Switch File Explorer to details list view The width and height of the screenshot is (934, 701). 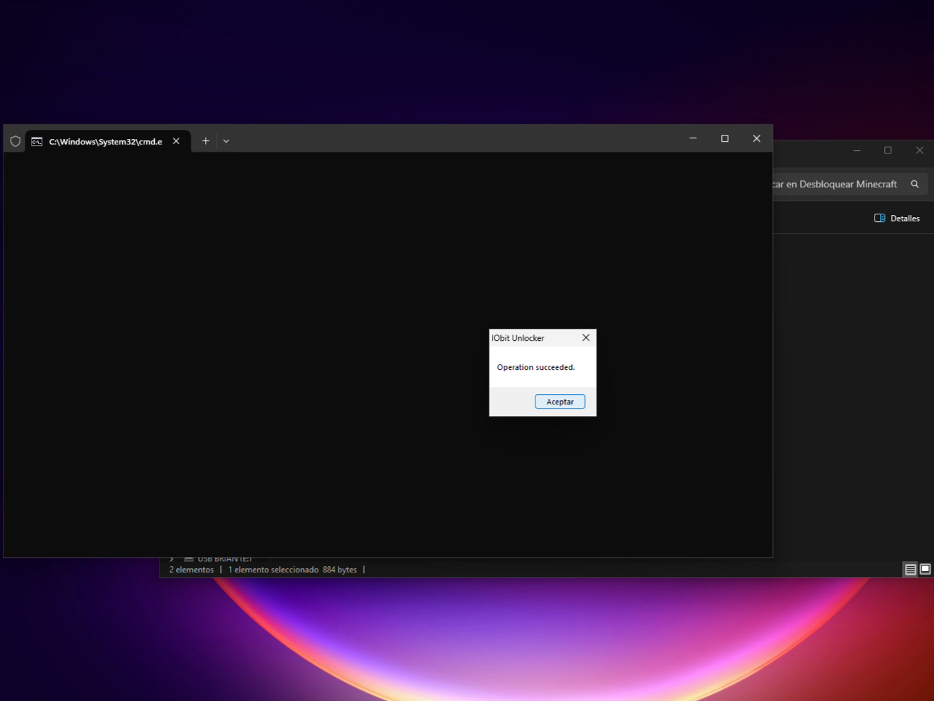coord(911,570)
